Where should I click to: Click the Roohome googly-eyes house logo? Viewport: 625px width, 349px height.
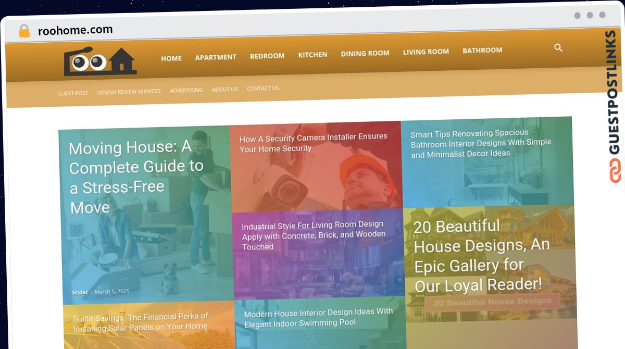[101, 61]
